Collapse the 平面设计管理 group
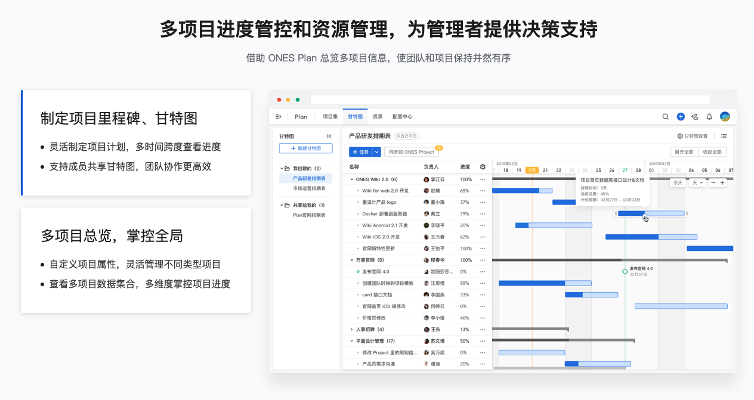 pos(351,341)
